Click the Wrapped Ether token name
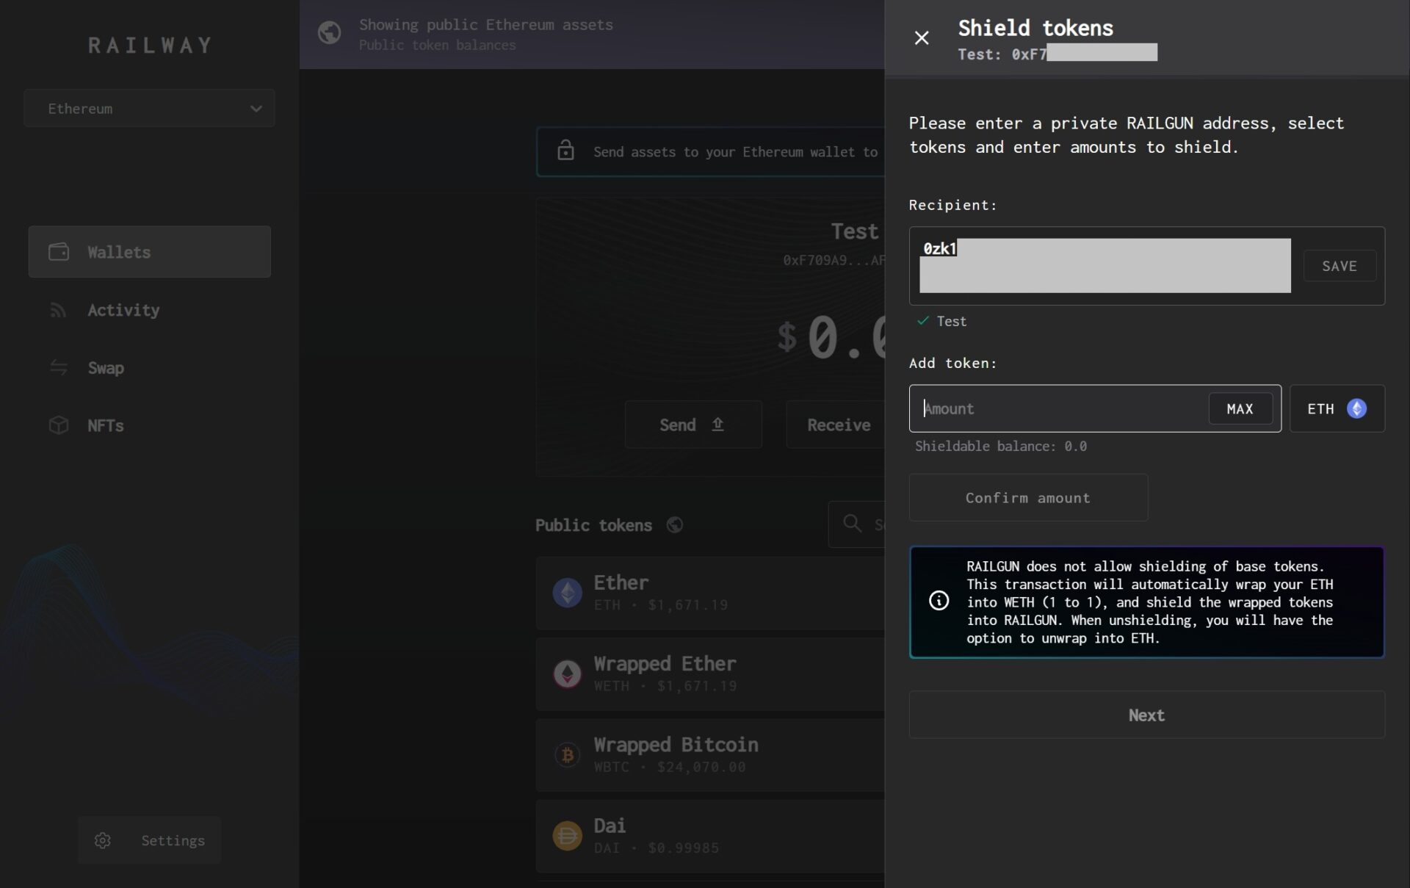The image size is (1410, 888). point(665,664)
